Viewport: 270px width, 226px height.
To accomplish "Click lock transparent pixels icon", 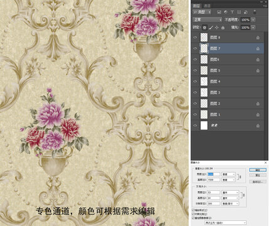I will (205, 28).
